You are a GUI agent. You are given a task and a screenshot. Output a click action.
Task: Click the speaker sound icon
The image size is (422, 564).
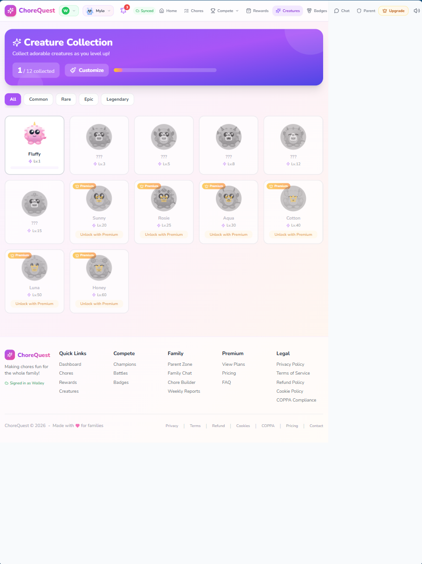pyautogui.click(x=416, y=10)
